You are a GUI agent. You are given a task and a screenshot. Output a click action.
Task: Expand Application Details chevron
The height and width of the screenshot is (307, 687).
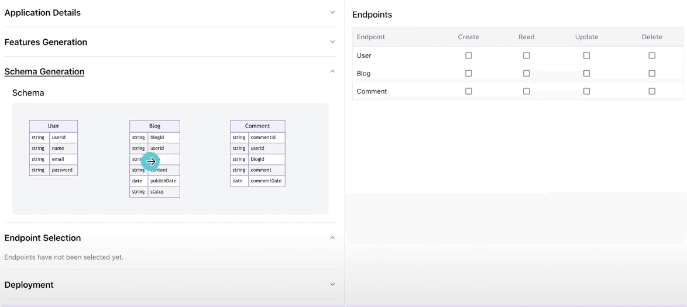pyautogui.click(x=332, y=12)
